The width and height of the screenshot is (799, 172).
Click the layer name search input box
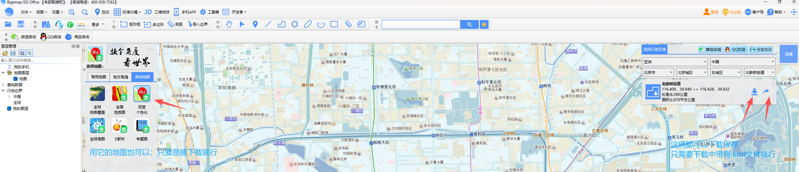(x=40, y=60)
